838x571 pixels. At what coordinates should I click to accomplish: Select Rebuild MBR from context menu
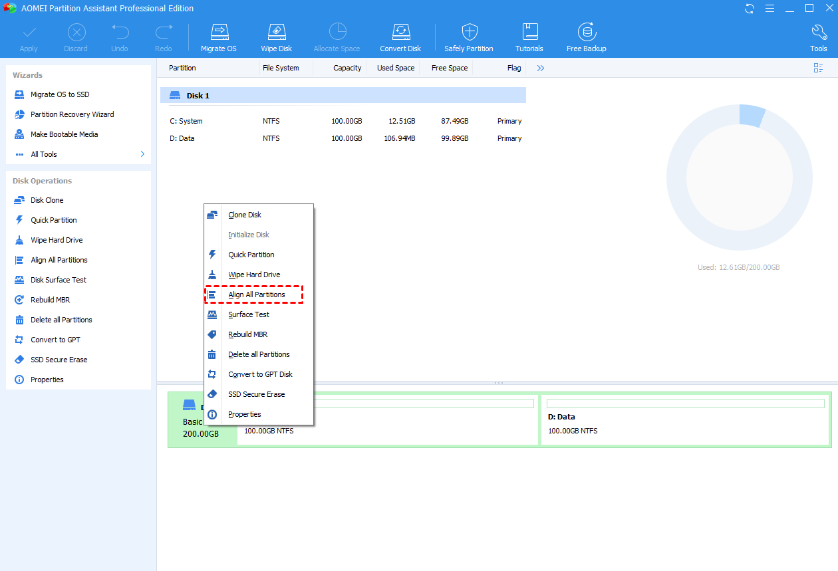point(247,334)
